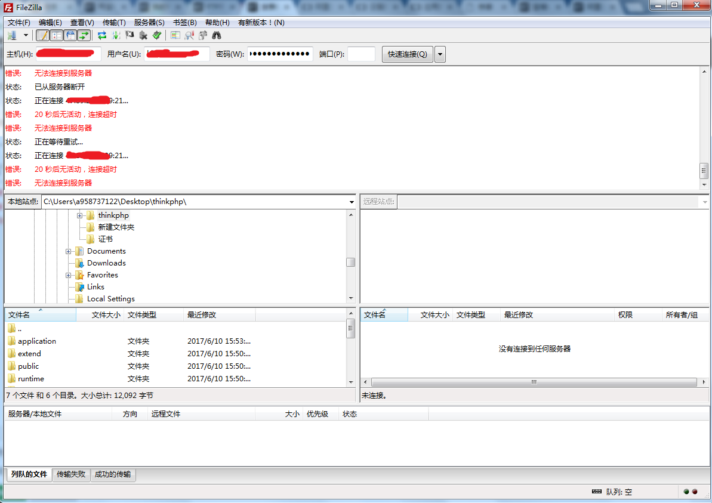Open the 查看(V) menu
The width and height of the screenshot is (712, 503).
(82, 23)
